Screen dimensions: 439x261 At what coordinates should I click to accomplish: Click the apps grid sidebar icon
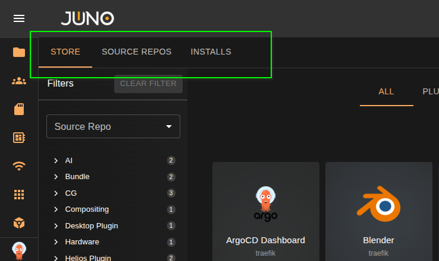[x=19, y=195]
